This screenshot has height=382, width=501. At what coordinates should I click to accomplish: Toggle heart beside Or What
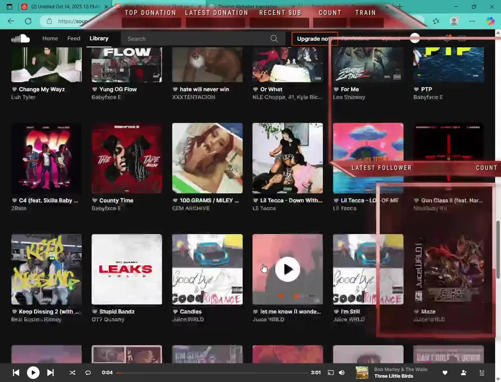pos(255,90)
